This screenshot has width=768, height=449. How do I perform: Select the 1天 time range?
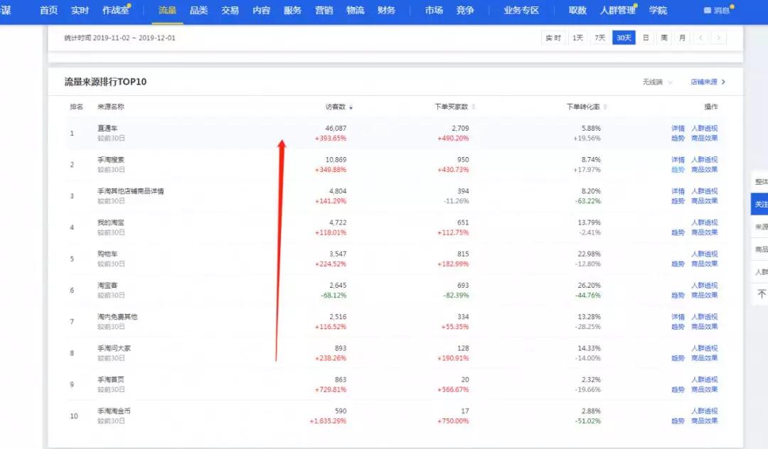coord(577,38)
